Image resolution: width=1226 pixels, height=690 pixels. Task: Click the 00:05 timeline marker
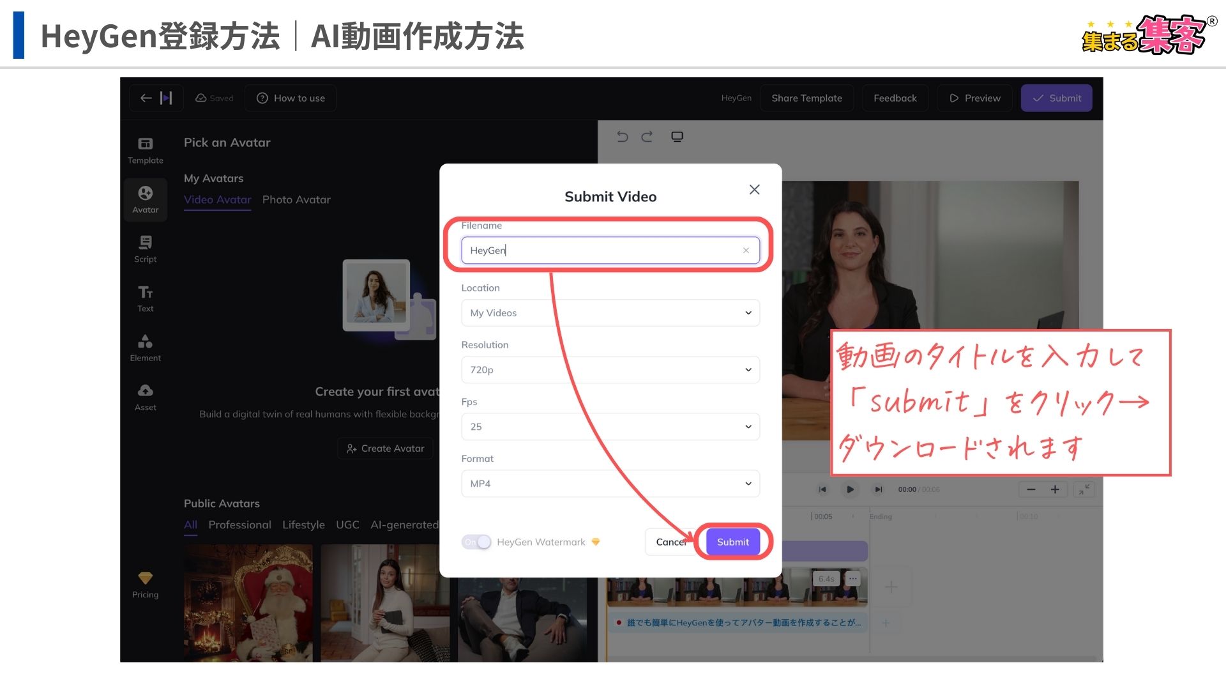822,516
